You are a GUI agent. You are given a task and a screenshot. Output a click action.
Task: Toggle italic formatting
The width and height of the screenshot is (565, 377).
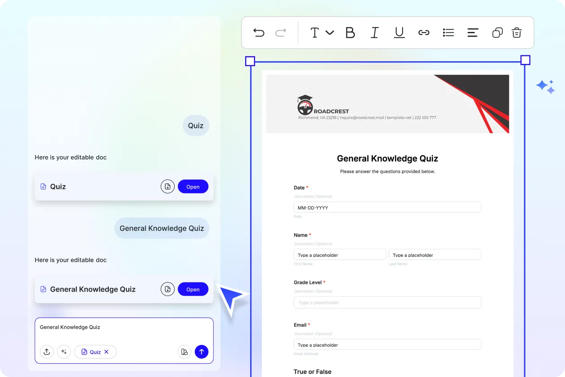374,32
